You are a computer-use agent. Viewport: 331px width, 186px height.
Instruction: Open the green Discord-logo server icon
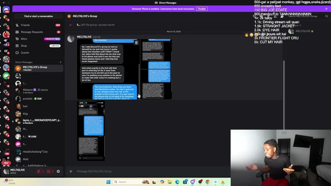pos(6,76)
